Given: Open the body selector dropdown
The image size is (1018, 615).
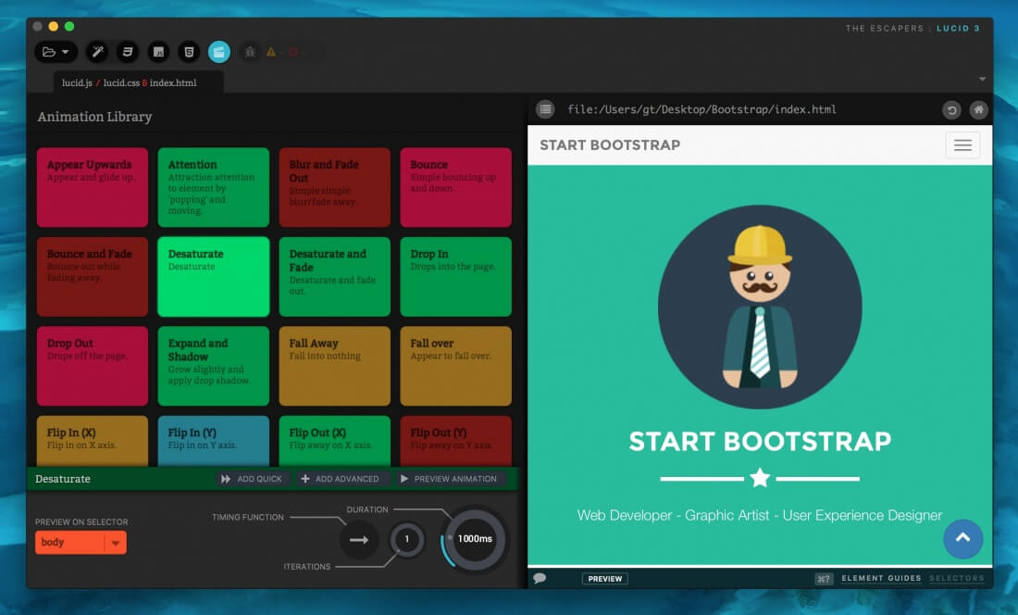Looking at the screenshot, I should tap(81, 543).
